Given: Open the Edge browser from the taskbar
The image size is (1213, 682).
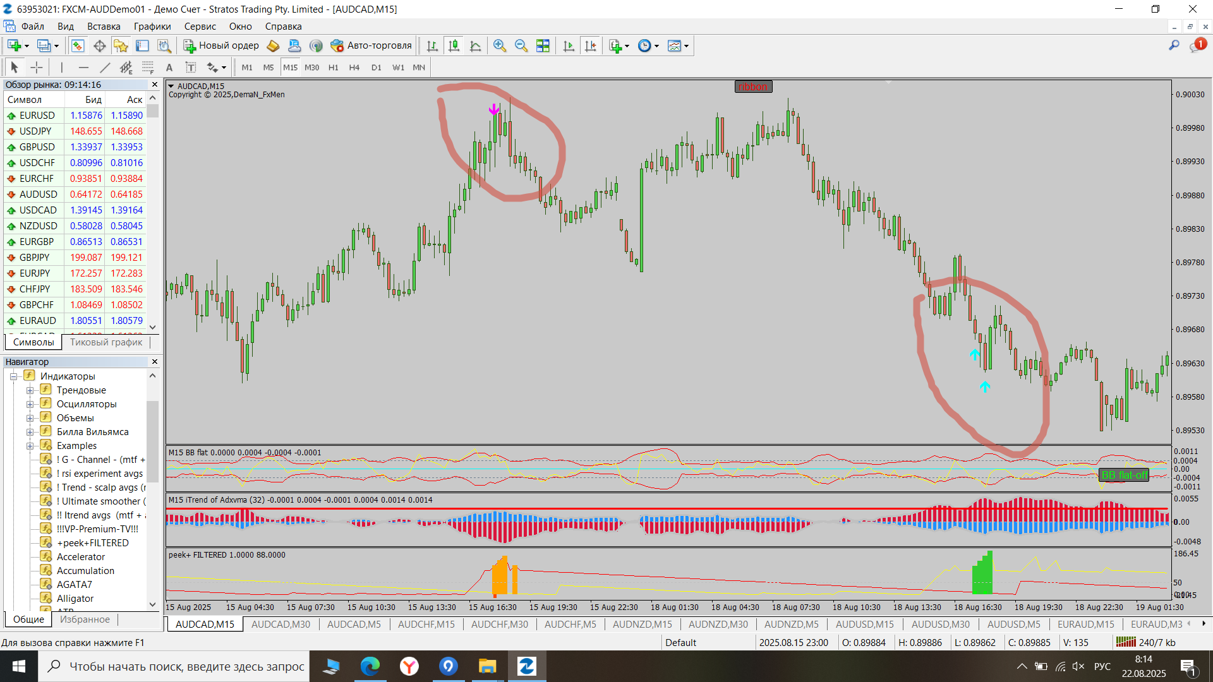Looking at the screenshot, I should point(370,666).
